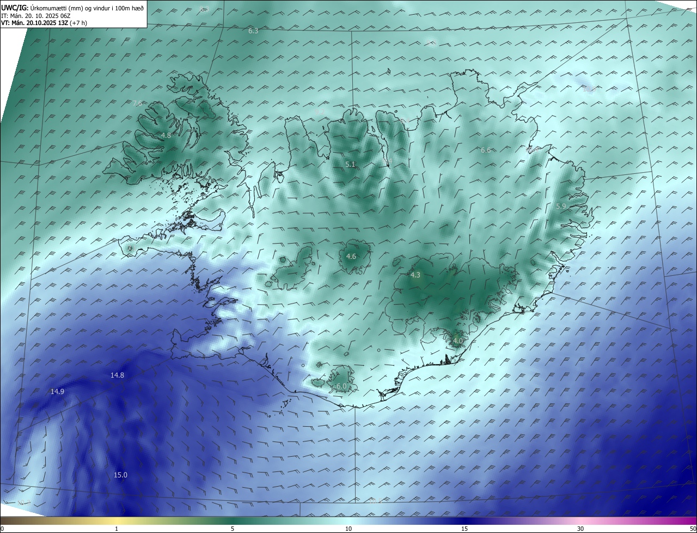The width and height of the screenshot is (697, 533).
Task: Click the 5.1 value label in north Iceland
Action: [x=350, y=164]
